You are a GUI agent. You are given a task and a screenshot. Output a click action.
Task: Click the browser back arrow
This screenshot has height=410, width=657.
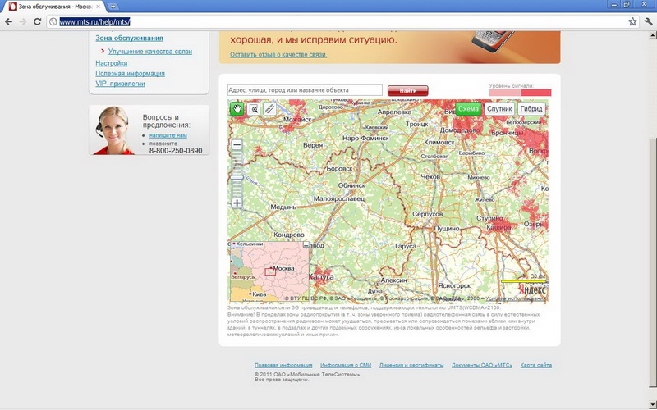(x=8, y=21)
